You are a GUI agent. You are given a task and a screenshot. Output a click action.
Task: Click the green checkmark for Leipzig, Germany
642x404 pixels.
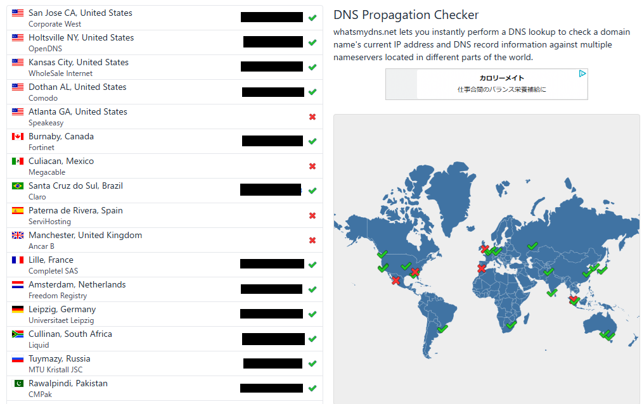coord(312,315)
